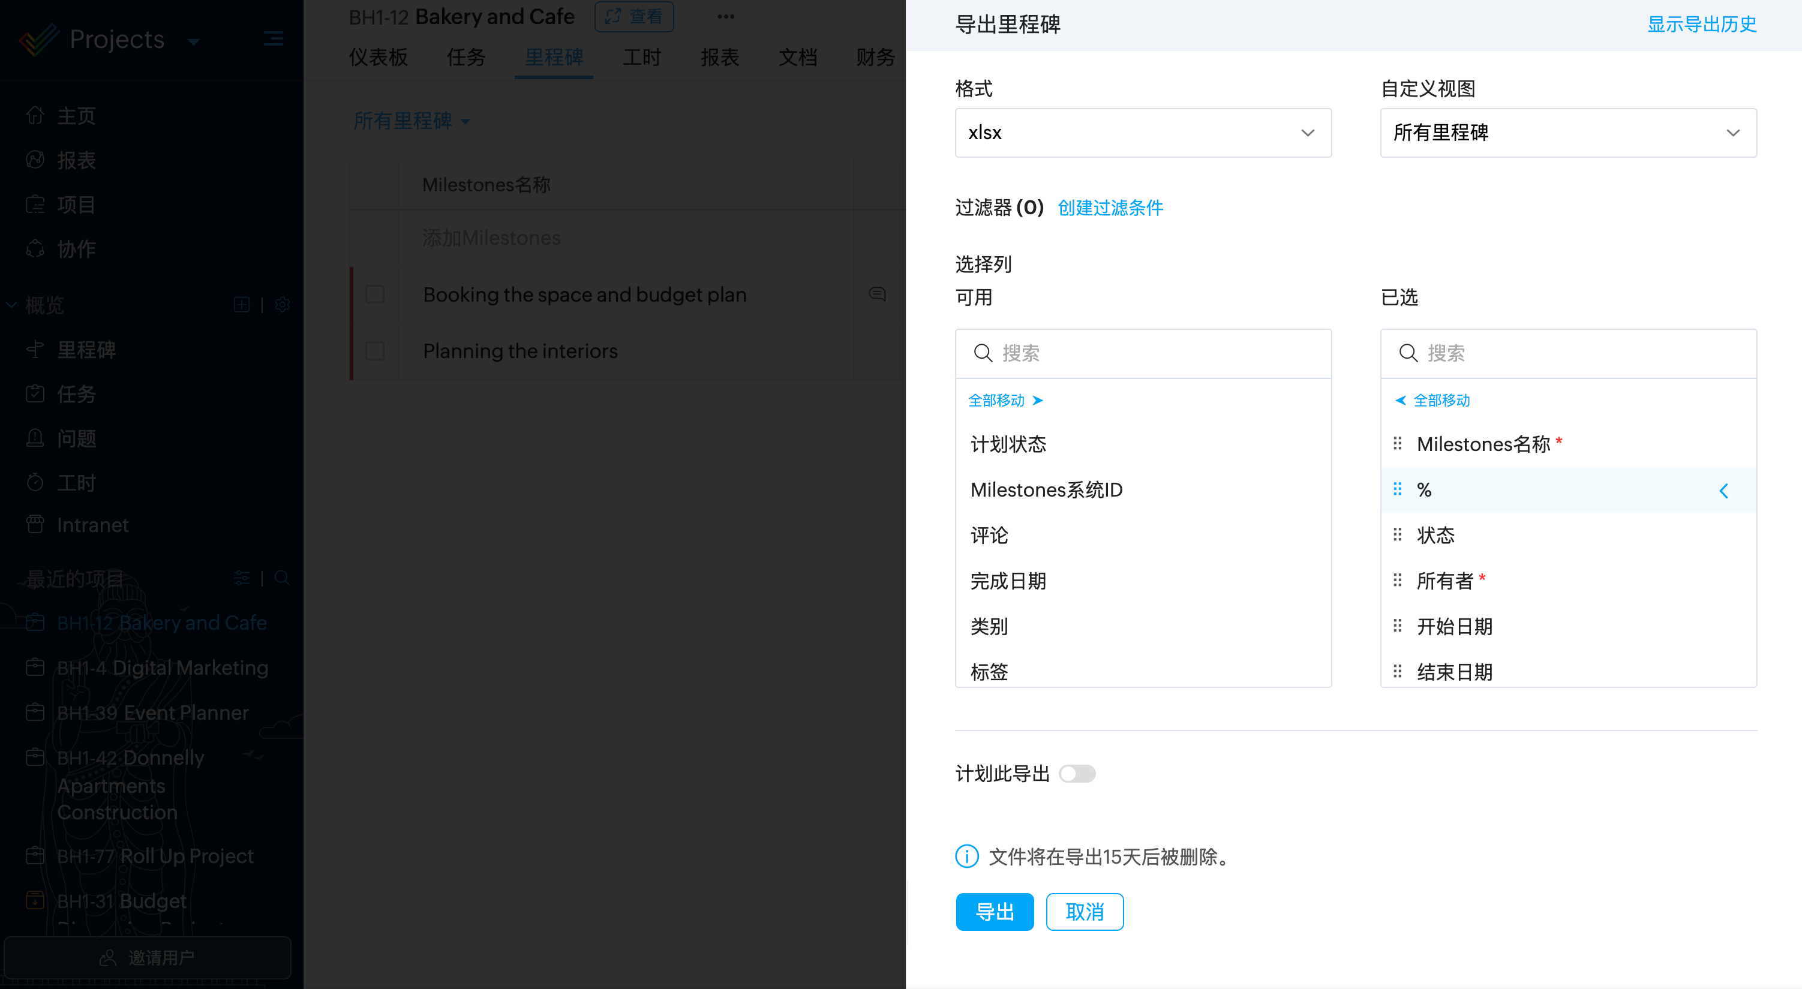Click drag handle icon beside 状态 column
Viewport: 1802px width, 989px height.
[1397, 535]
